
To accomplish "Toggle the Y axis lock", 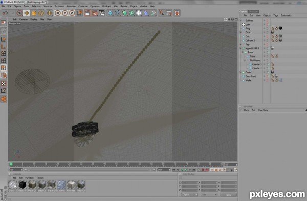I will [x=65, y=13].
